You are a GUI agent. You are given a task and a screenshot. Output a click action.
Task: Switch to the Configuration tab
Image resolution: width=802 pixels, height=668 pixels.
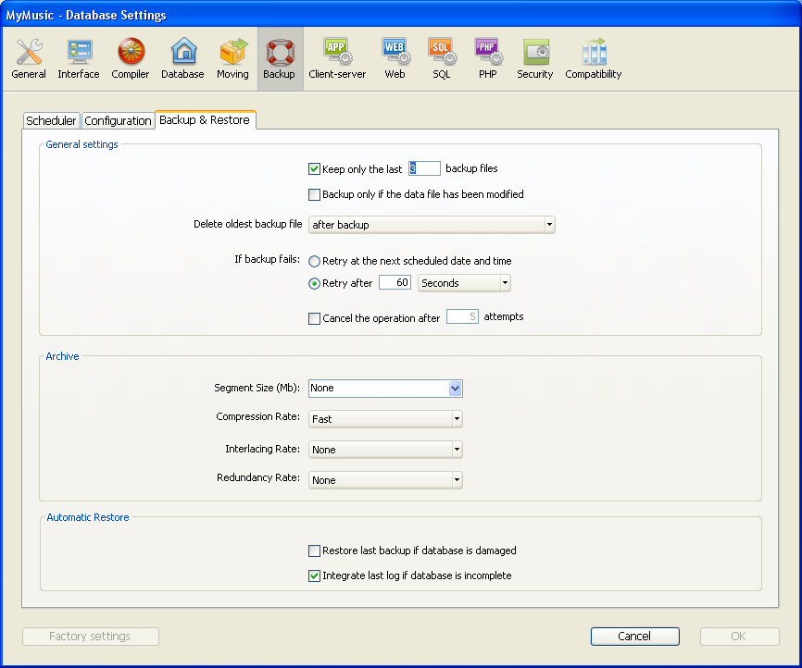pos(118,121)
